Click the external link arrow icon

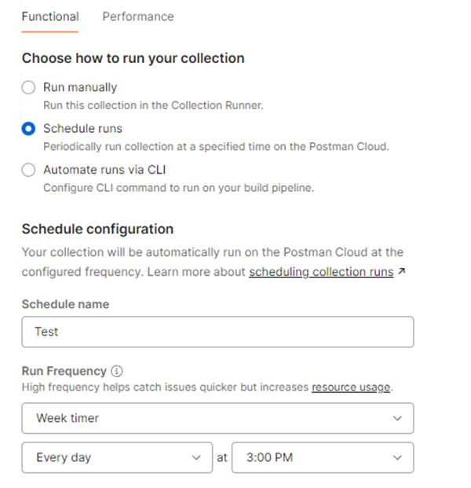point(403,272)
